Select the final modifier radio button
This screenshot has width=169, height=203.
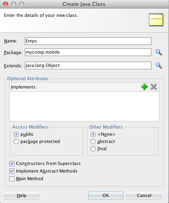93,149
